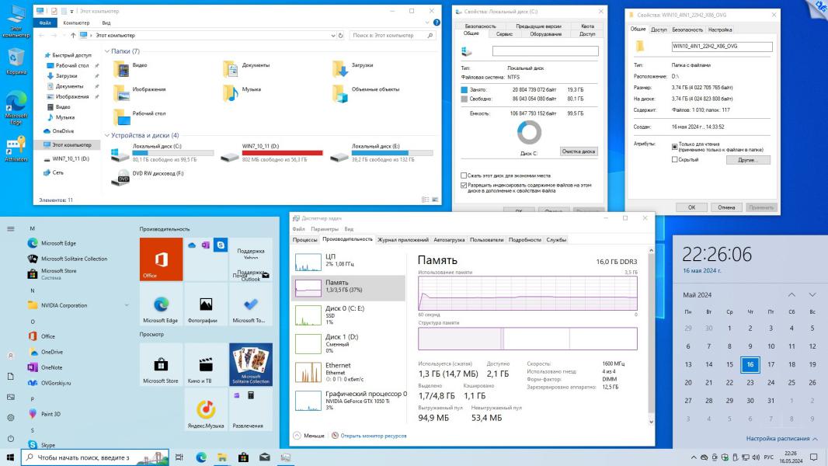Switch to Доступ tab in folder properties

pyautogui.click(x=659, y=30)
